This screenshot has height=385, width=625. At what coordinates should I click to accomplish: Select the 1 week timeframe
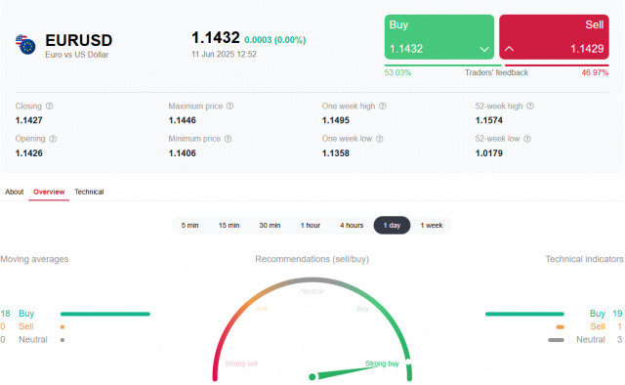point(432,226)
